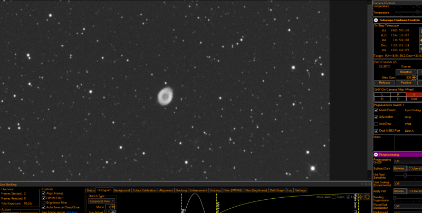Enable the Brightness Filter checkbox
Image resolution: width=422 pixels, height=213 pixels.
pyautogui.click(x=44, y=202)
